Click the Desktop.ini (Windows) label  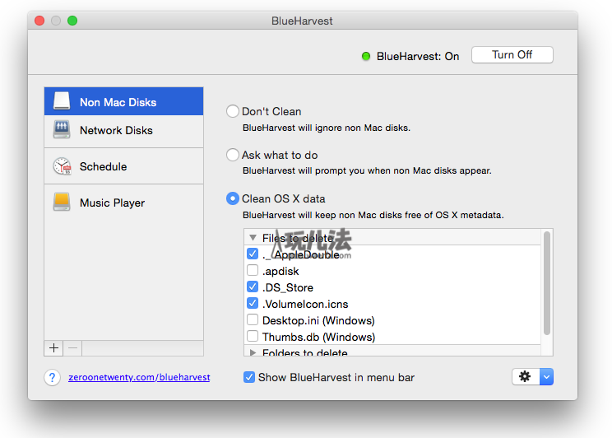click(318, 320)
